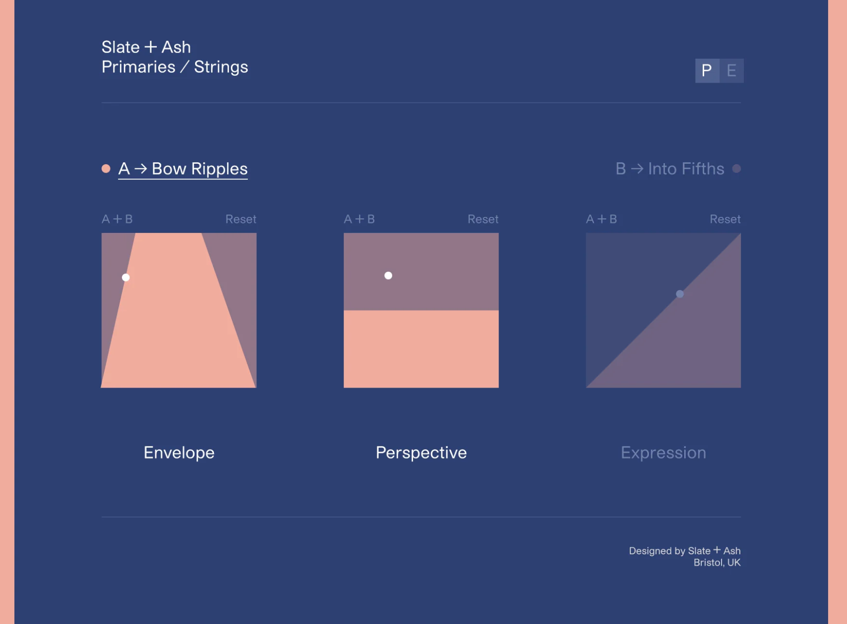Screen dimensions: 847x624
Task: Reset the Perspective pad
Action: [x=483, y=219]
